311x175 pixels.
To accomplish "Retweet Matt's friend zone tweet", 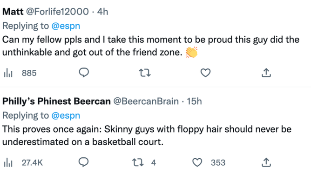I will (x=145, y=73).
